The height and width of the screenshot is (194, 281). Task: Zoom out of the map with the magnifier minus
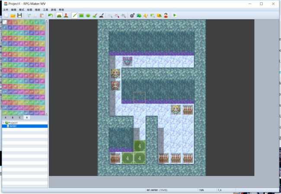[117, 16]
